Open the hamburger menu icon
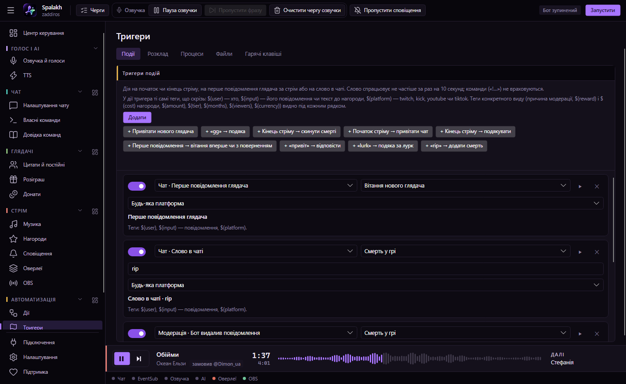 tap(11, 10)
